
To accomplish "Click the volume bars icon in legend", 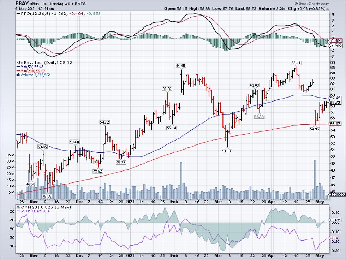I will click(18, 75).
